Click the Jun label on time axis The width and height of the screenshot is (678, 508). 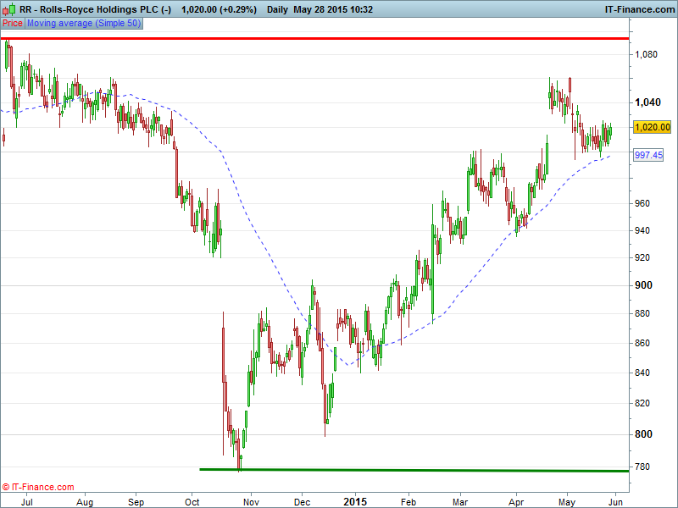click(620, 501)
